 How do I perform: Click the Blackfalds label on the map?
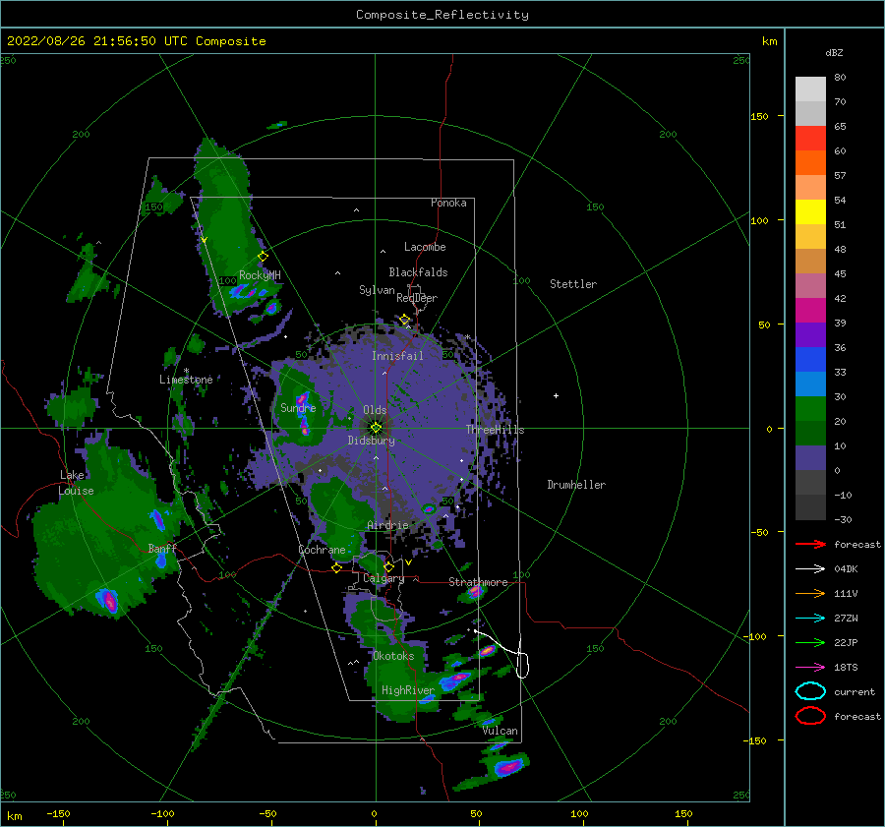tap(418, 272)
